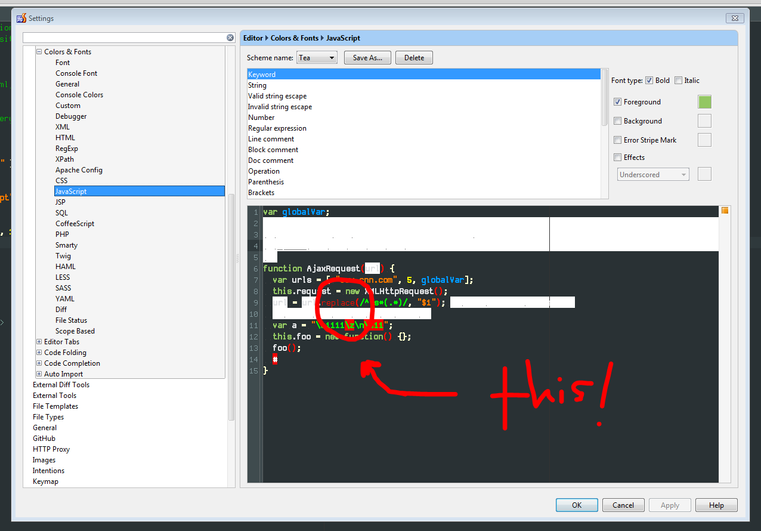Open File Templates settings
Image resolution: width=761 pixels, height=531 pixels.
(55, 406)
